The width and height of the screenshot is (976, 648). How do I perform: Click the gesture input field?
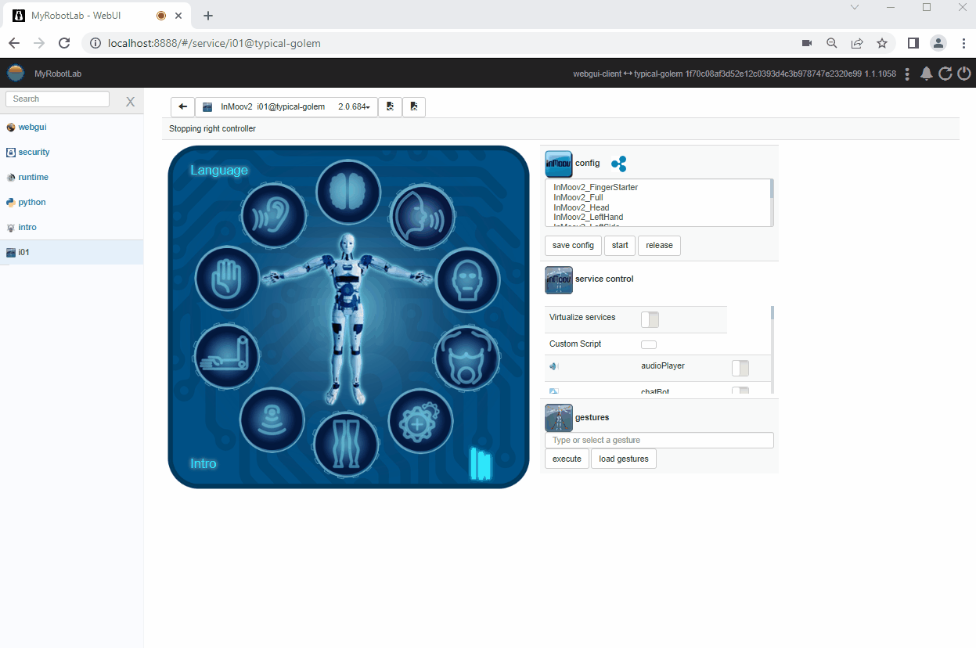[x=659, y=441]
